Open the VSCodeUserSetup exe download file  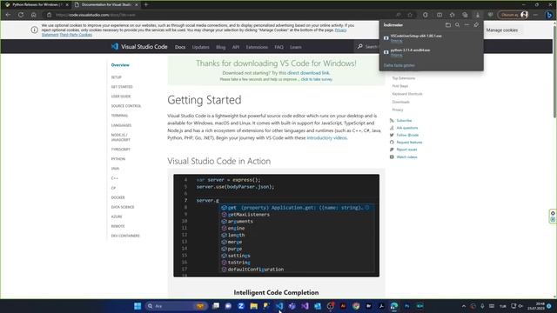[x=416, y=36]
